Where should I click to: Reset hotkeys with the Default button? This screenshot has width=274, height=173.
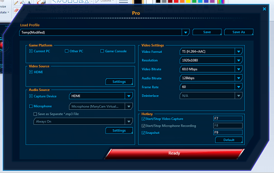click(x=229, y=140)
